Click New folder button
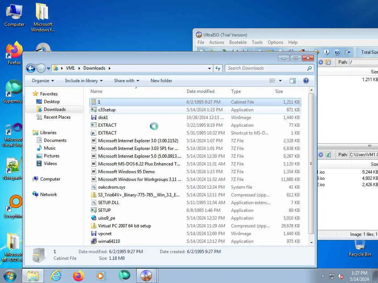This screenshot has width=378, height=283. (161, 81)
